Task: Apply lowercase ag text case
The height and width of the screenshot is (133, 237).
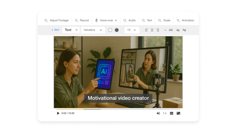Action: (178, 30)
